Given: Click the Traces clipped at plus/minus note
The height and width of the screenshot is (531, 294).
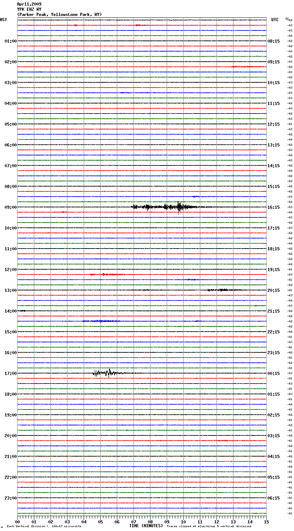Looking at the screenshot, I should tap(209, 526).
